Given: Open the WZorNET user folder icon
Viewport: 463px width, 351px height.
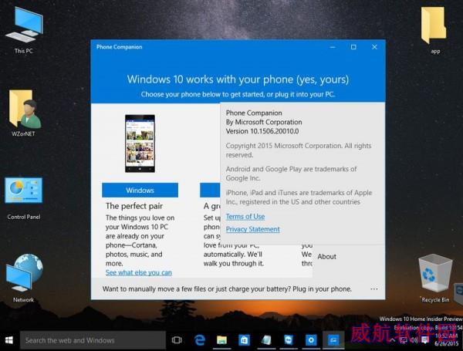Looking at the screenshot, I should tap(24, 113).
